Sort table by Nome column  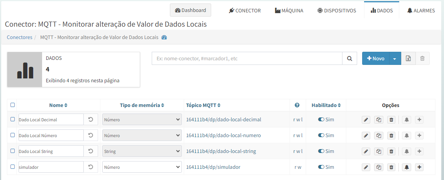tap(58, 105)
